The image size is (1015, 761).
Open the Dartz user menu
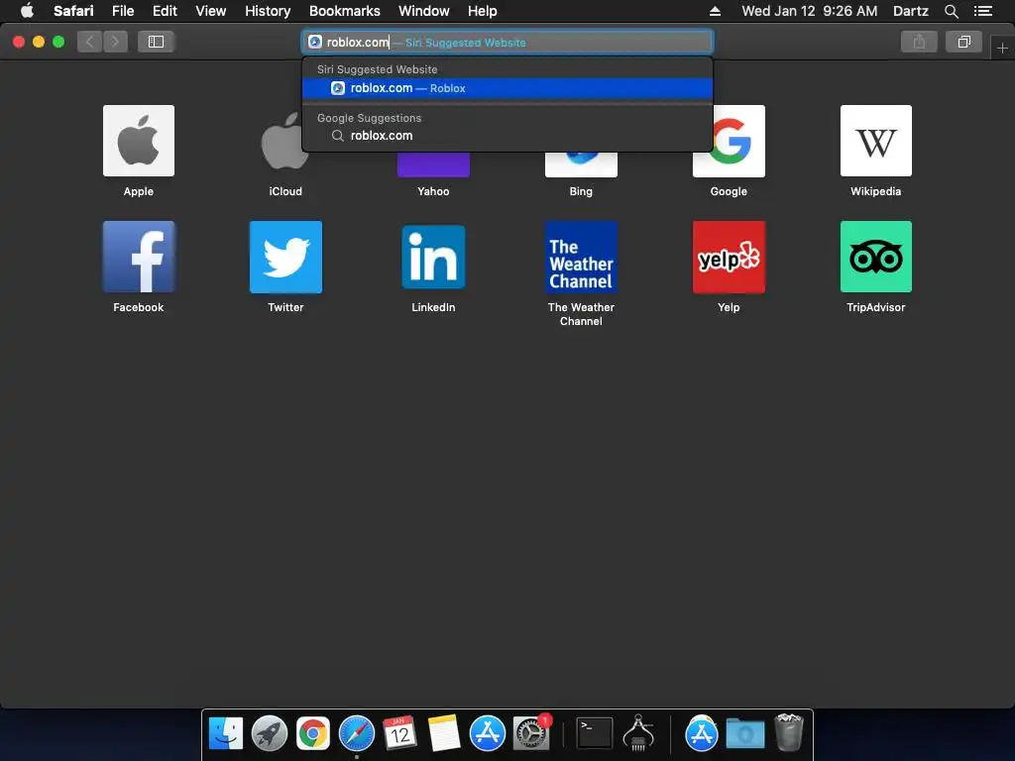(910, 11)
